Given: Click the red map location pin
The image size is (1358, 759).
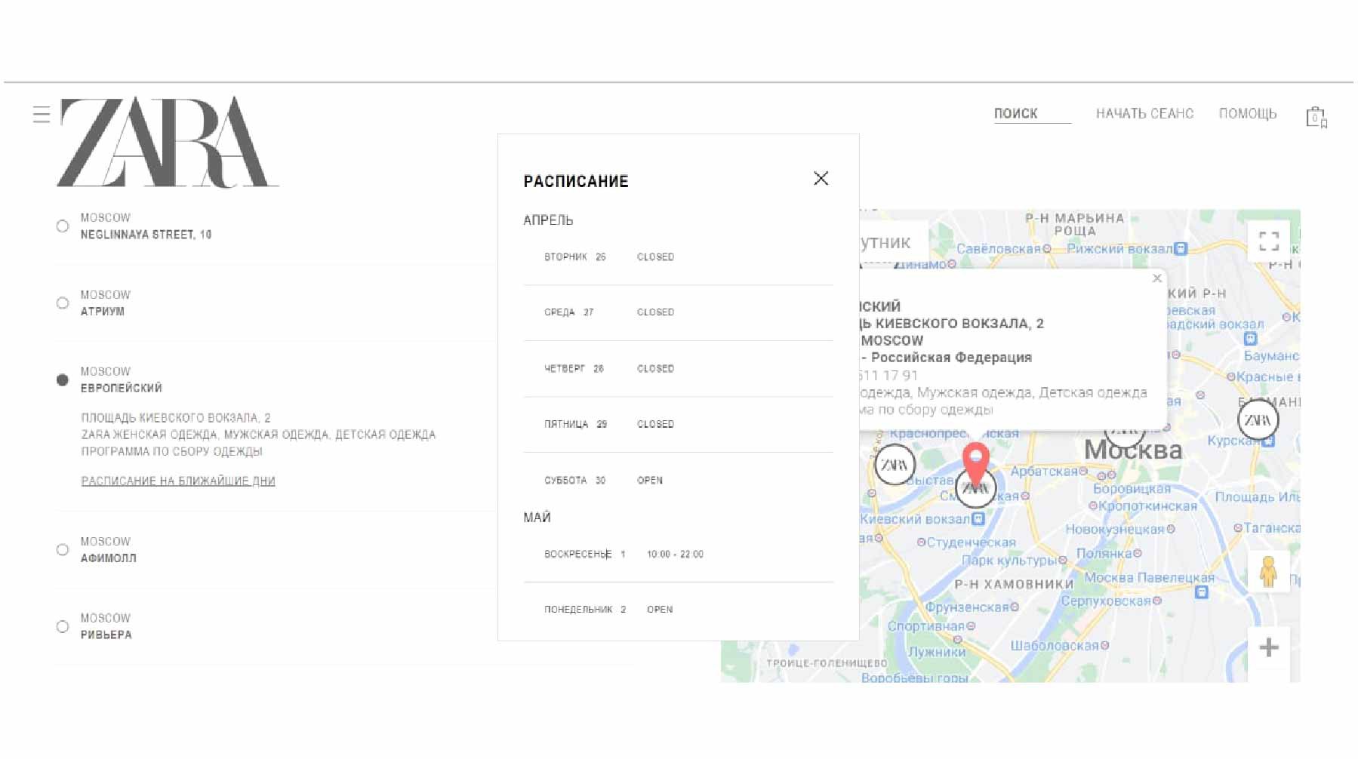Looking at the screenshot, I should (975, 465).
